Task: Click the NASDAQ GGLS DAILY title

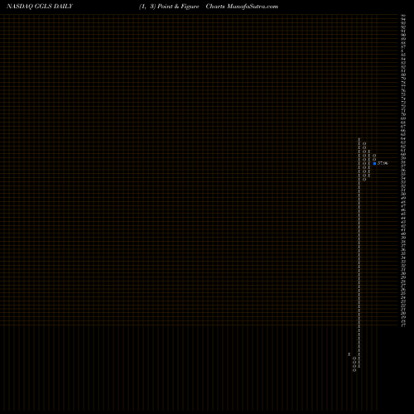Action: click(x=40, y=7)
